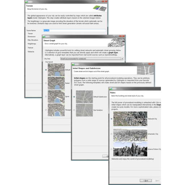185x185 pixels.
Task: Click the Textured City label
Action: pos(152,119)
